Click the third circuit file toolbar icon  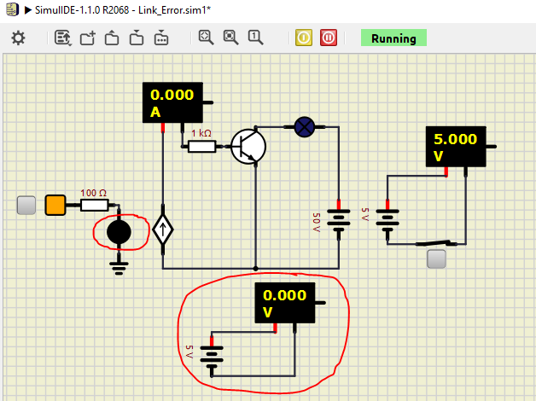point(112,38)
